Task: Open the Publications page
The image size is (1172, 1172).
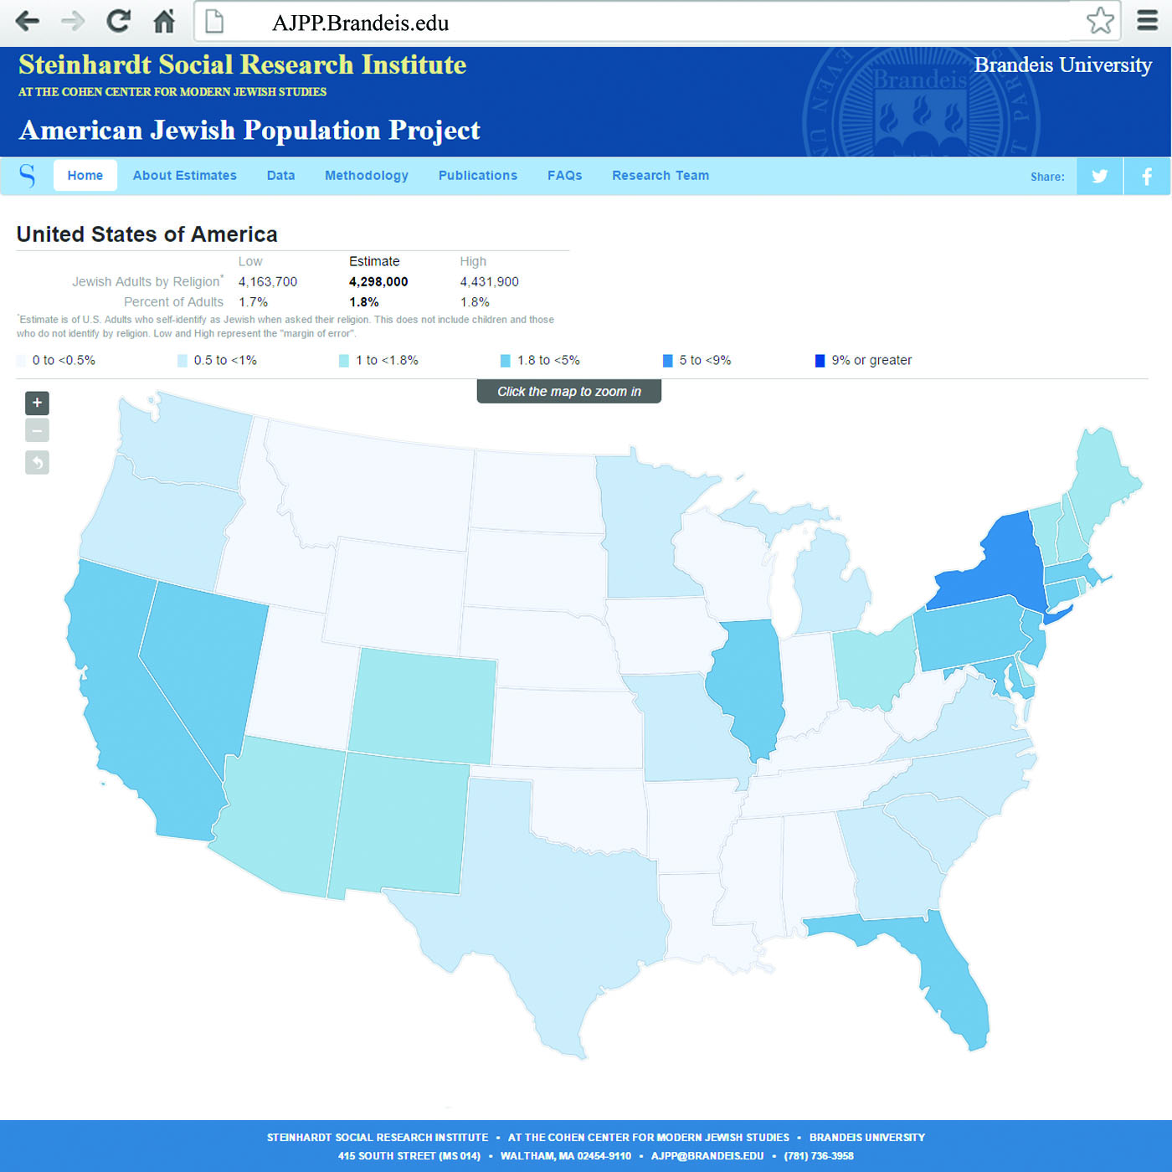Action: click(478, 176)
